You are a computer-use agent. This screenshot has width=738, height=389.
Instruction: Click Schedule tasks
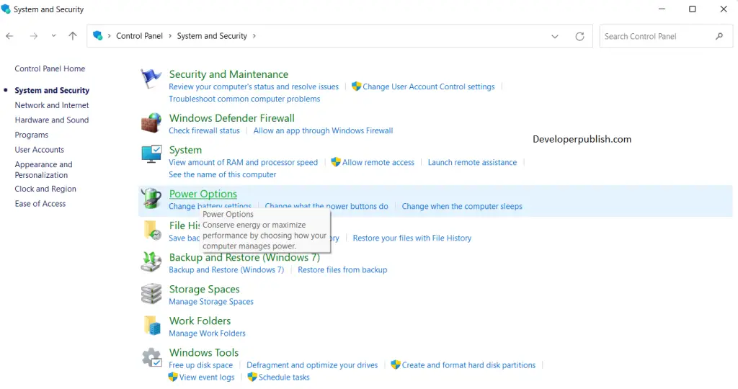(284, 377)
